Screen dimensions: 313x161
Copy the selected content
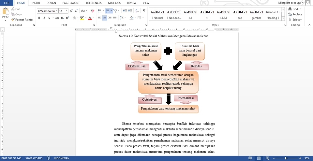point(16,14)
